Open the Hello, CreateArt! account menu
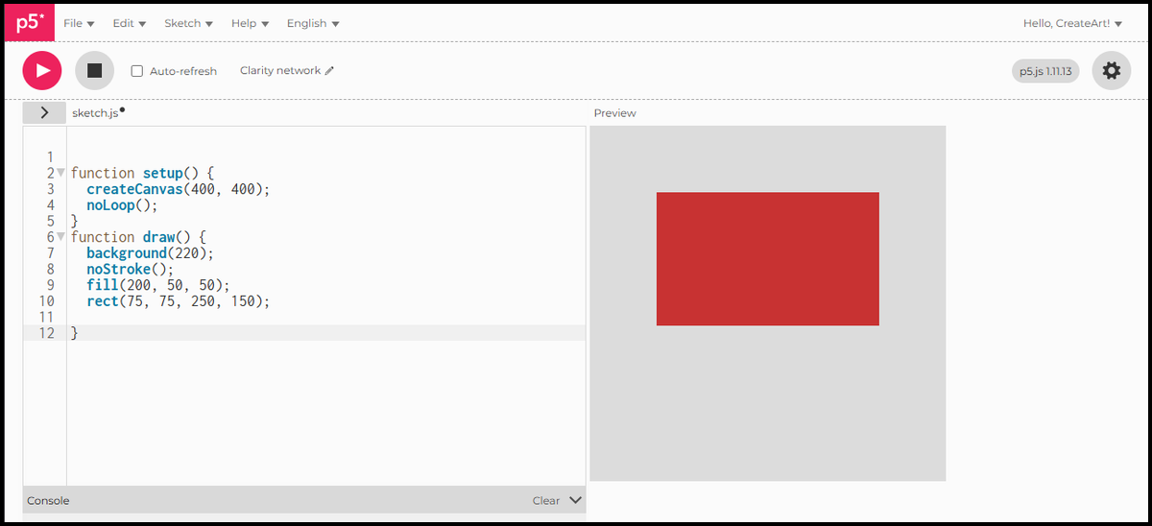This screenshot has width=1152, height=526. [x=1072, y=23]
